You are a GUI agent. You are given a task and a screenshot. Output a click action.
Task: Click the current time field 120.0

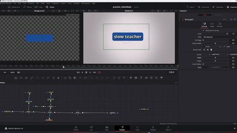(171, 72)
